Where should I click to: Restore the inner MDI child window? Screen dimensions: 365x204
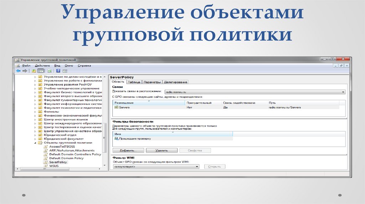pos(341,66)
